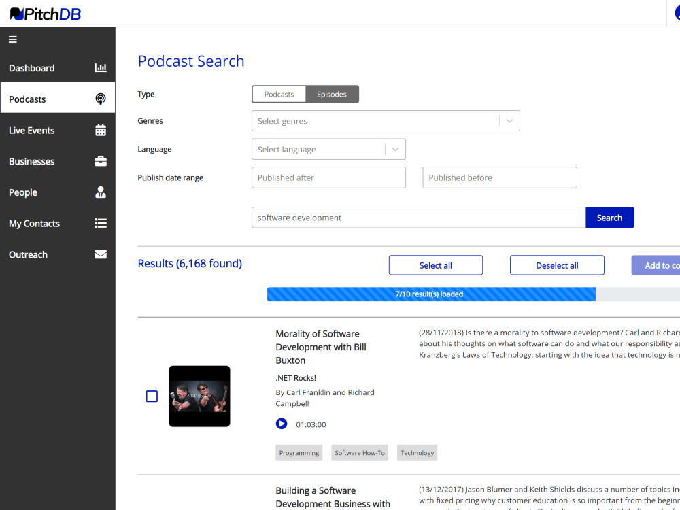680x510 pixels.
Task: Open the People section
Action: pos(58,192)
